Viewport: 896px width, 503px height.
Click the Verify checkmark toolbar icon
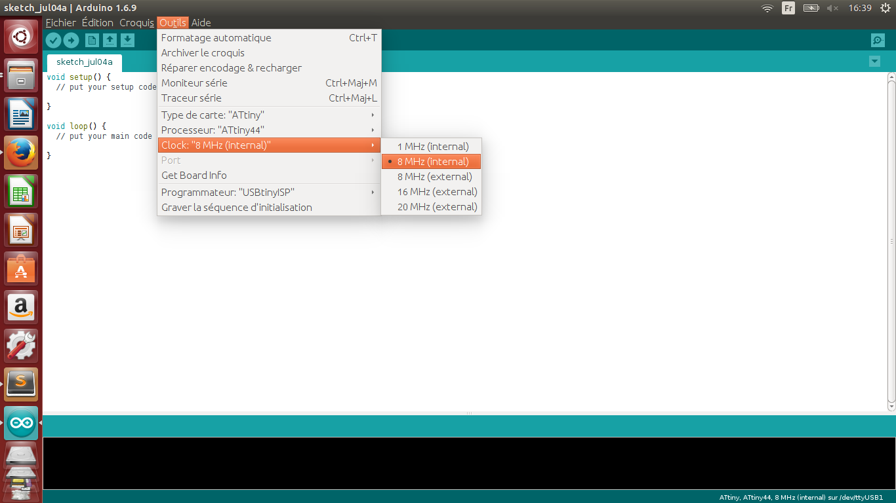pyautogui.click(x=54, y=41)
